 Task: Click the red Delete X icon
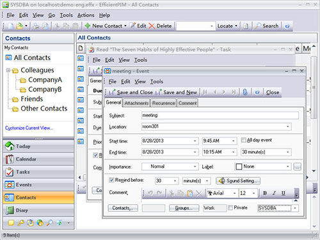pyautogui.click(x=152, y=26)
